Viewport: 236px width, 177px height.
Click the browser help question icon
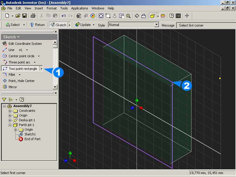click(22, 99)
